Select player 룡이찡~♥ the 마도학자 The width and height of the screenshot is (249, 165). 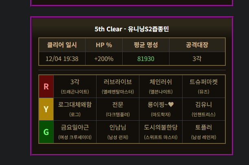[x=161, y=105]
